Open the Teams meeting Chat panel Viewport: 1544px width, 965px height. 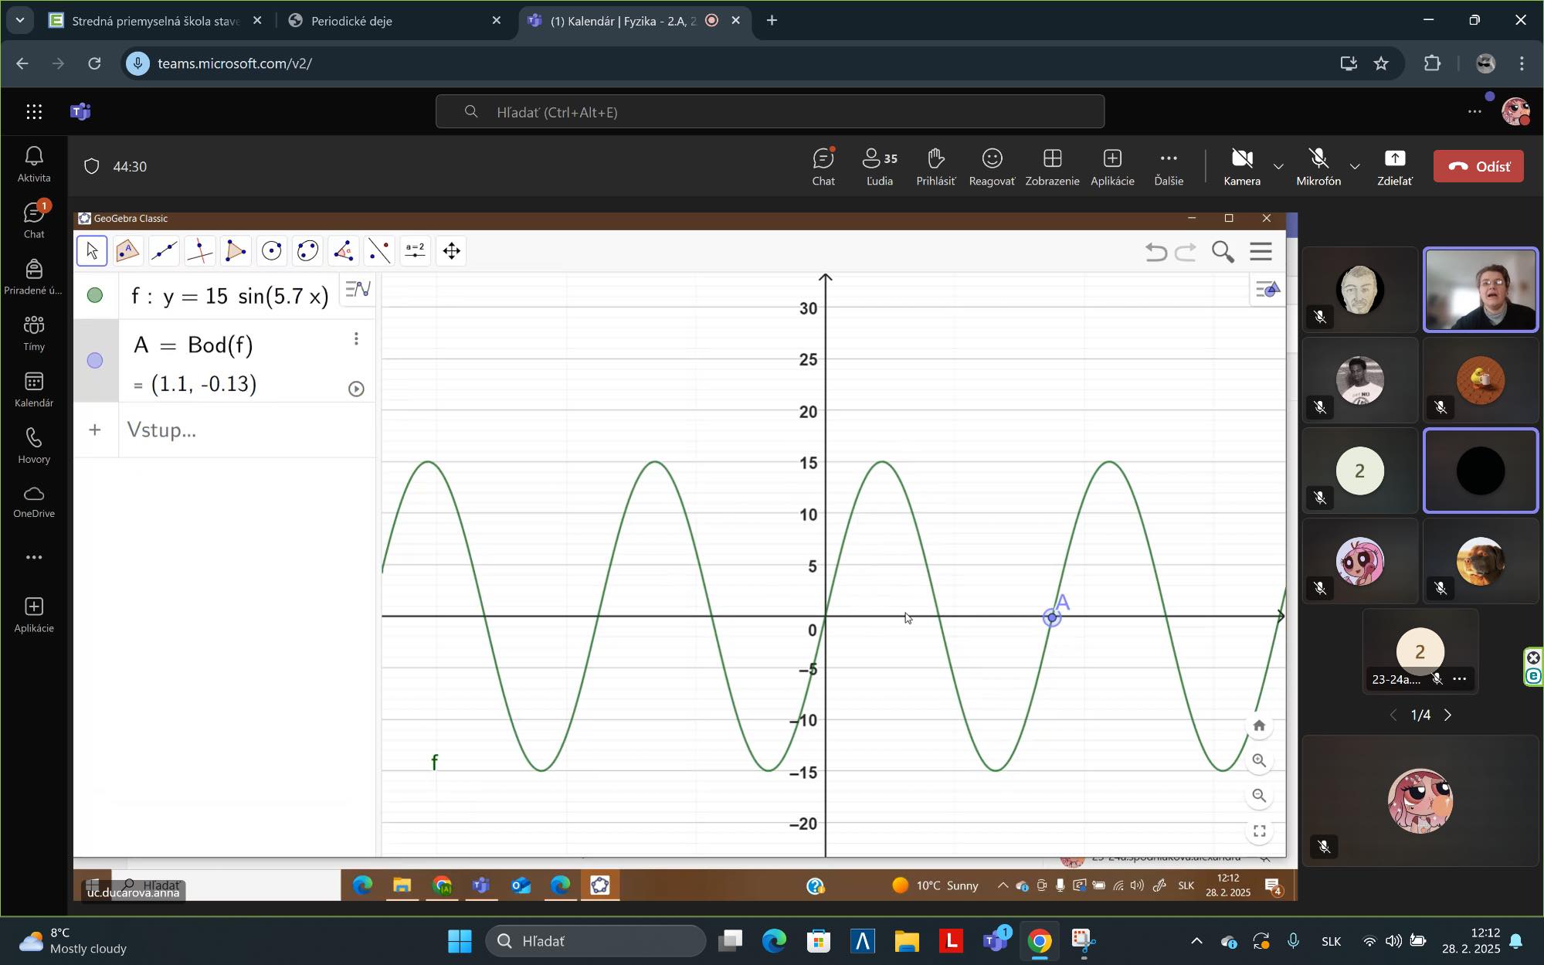point(823,167)
